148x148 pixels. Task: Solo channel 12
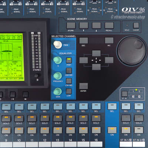coord(45,118)
